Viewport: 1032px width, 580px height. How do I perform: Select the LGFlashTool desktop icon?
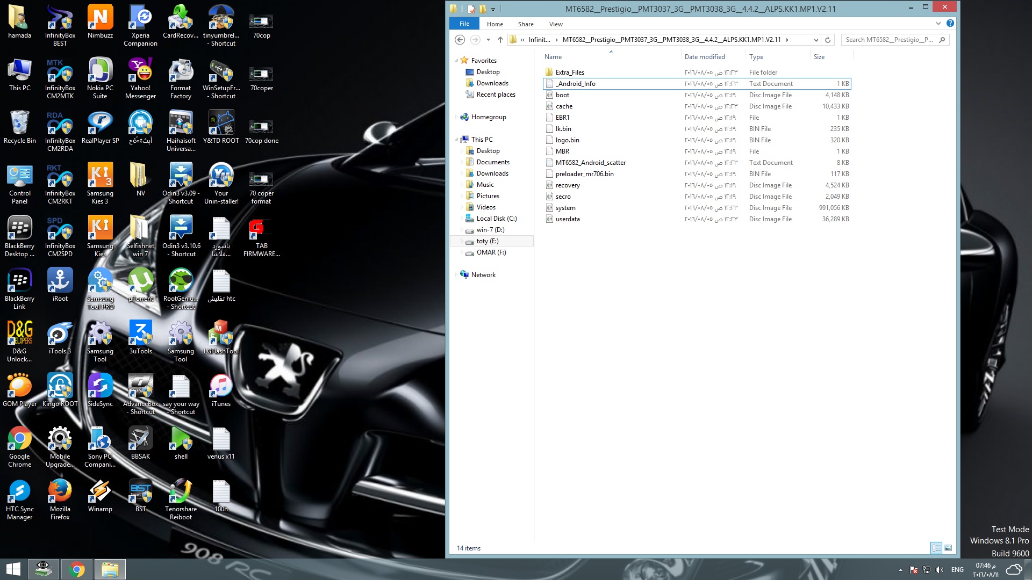coord(221,337)
